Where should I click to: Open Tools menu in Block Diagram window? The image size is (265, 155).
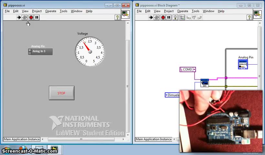[196, 11]
